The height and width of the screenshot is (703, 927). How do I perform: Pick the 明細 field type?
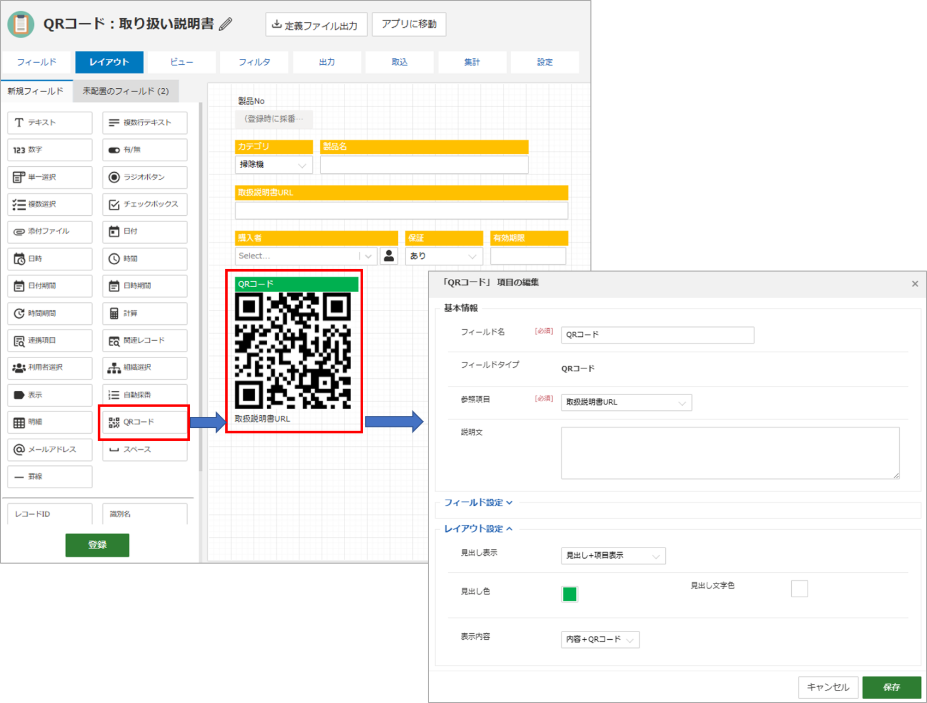[50, 422]
